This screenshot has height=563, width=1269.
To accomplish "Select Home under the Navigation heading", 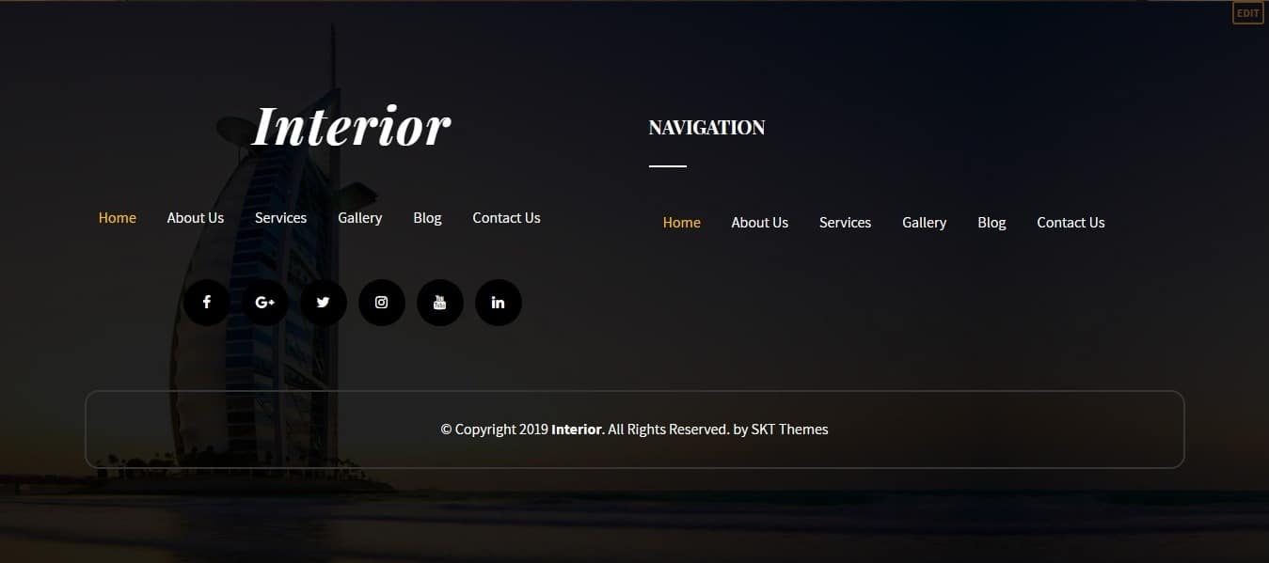I will 682,223.
